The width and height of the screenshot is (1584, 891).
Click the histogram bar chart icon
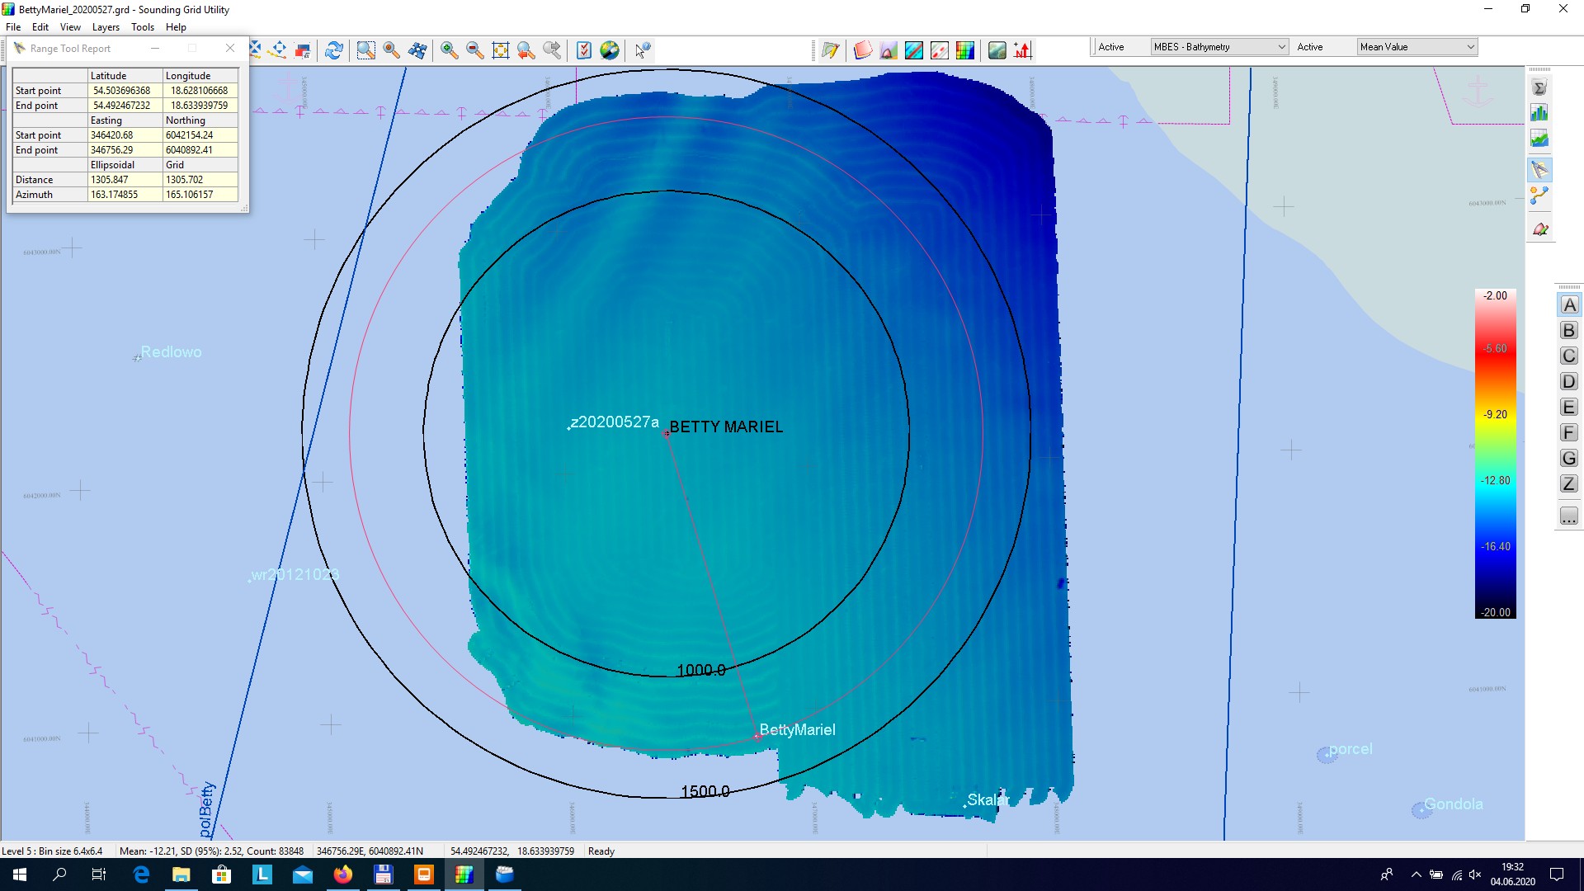point(1539,113)
